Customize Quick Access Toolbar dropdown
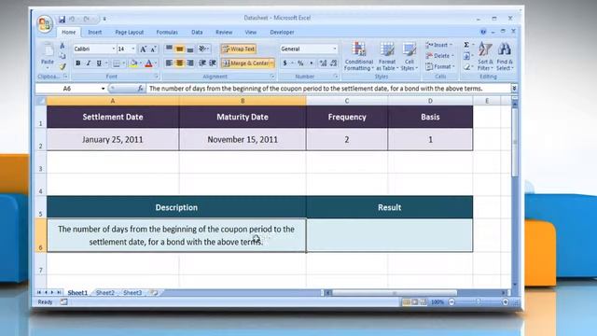 (x=104, y=19)
